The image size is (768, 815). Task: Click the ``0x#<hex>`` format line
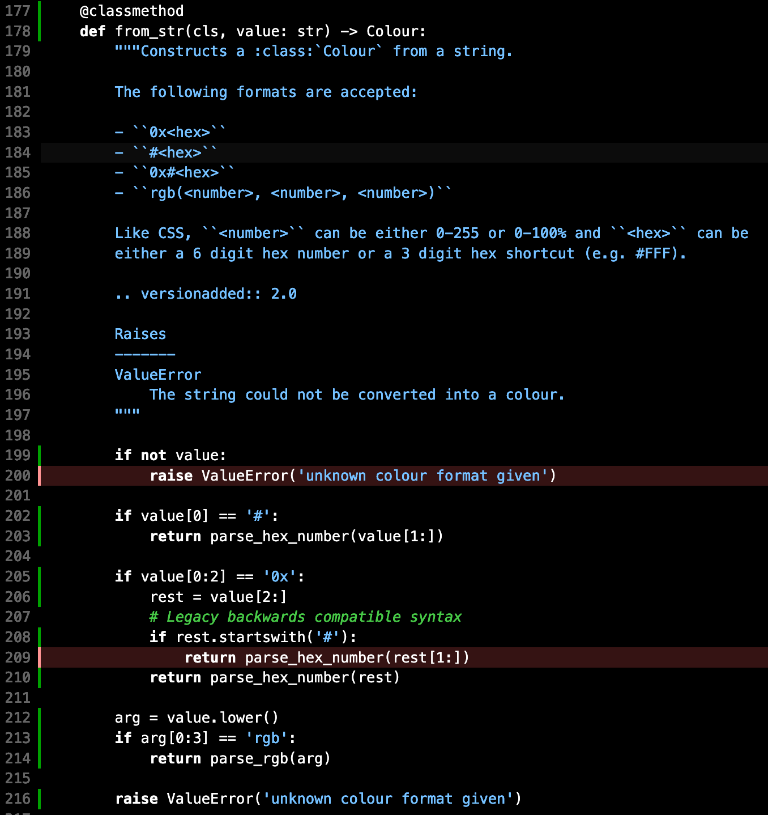175,172
